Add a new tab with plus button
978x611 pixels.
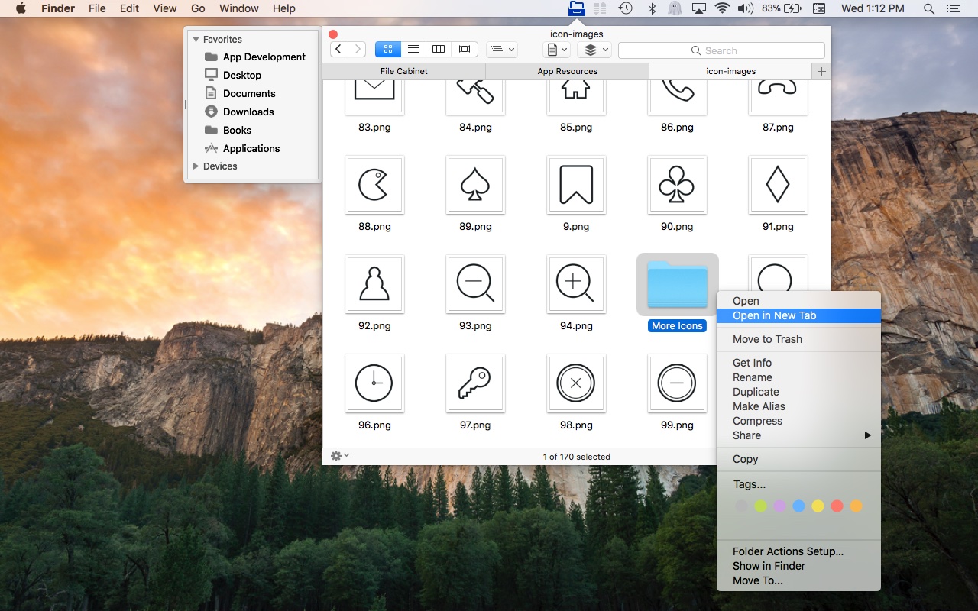point(821,71)
